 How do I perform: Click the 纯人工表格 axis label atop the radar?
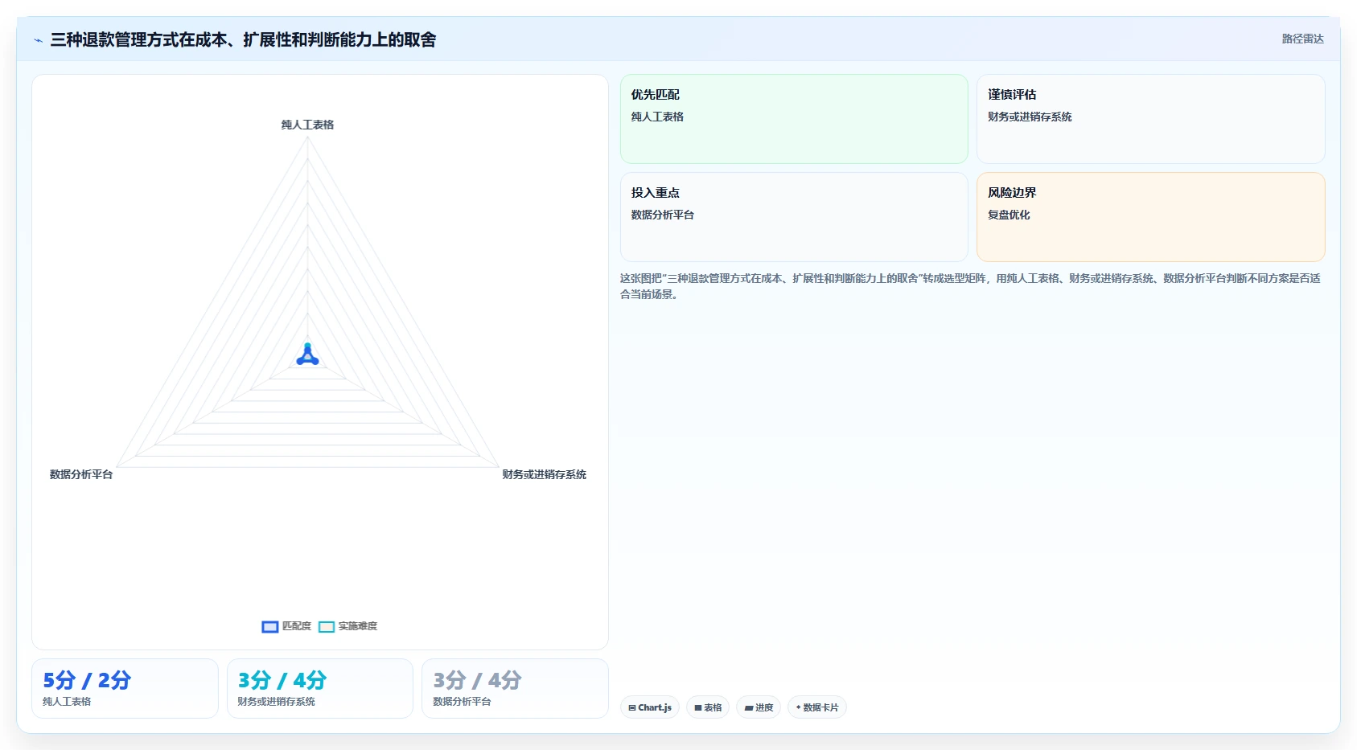(x=307, y=125)
